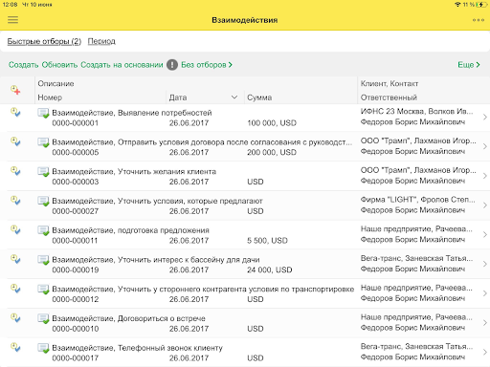Open row chevron for ИФНС 23 Москва
The height and width of the screenshot is (367, 490).
[x=485, y=117]
